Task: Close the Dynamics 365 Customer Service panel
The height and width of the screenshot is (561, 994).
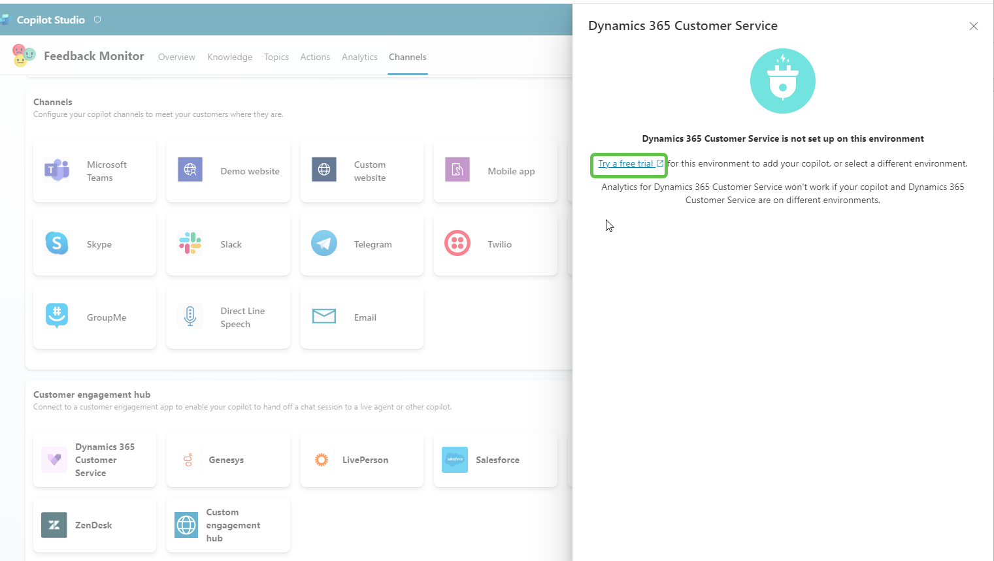Action: 973,26
